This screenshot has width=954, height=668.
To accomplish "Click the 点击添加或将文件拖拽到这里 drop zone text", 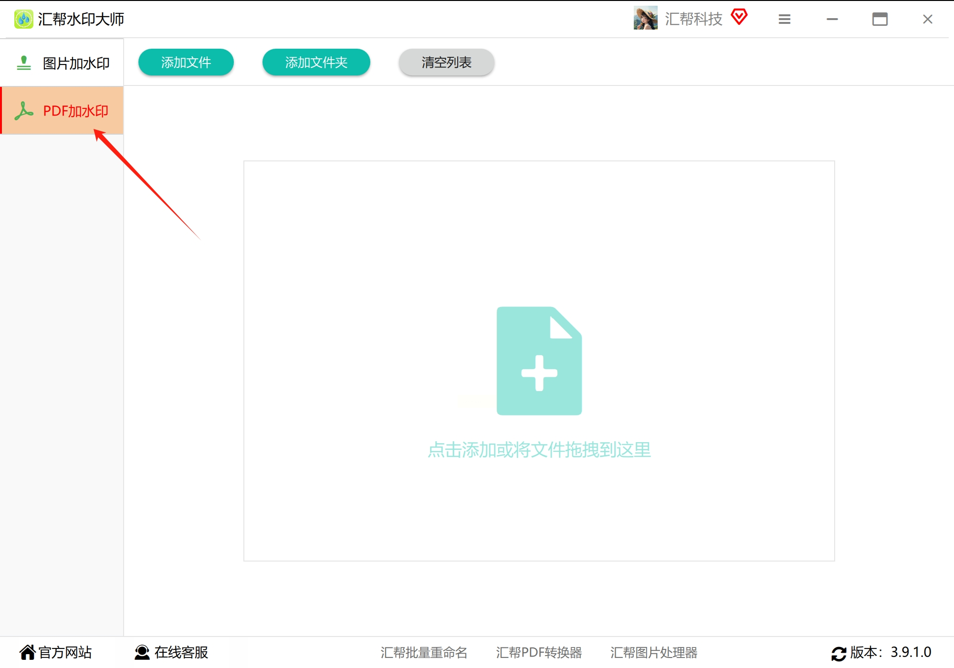I will click(539, 450).
